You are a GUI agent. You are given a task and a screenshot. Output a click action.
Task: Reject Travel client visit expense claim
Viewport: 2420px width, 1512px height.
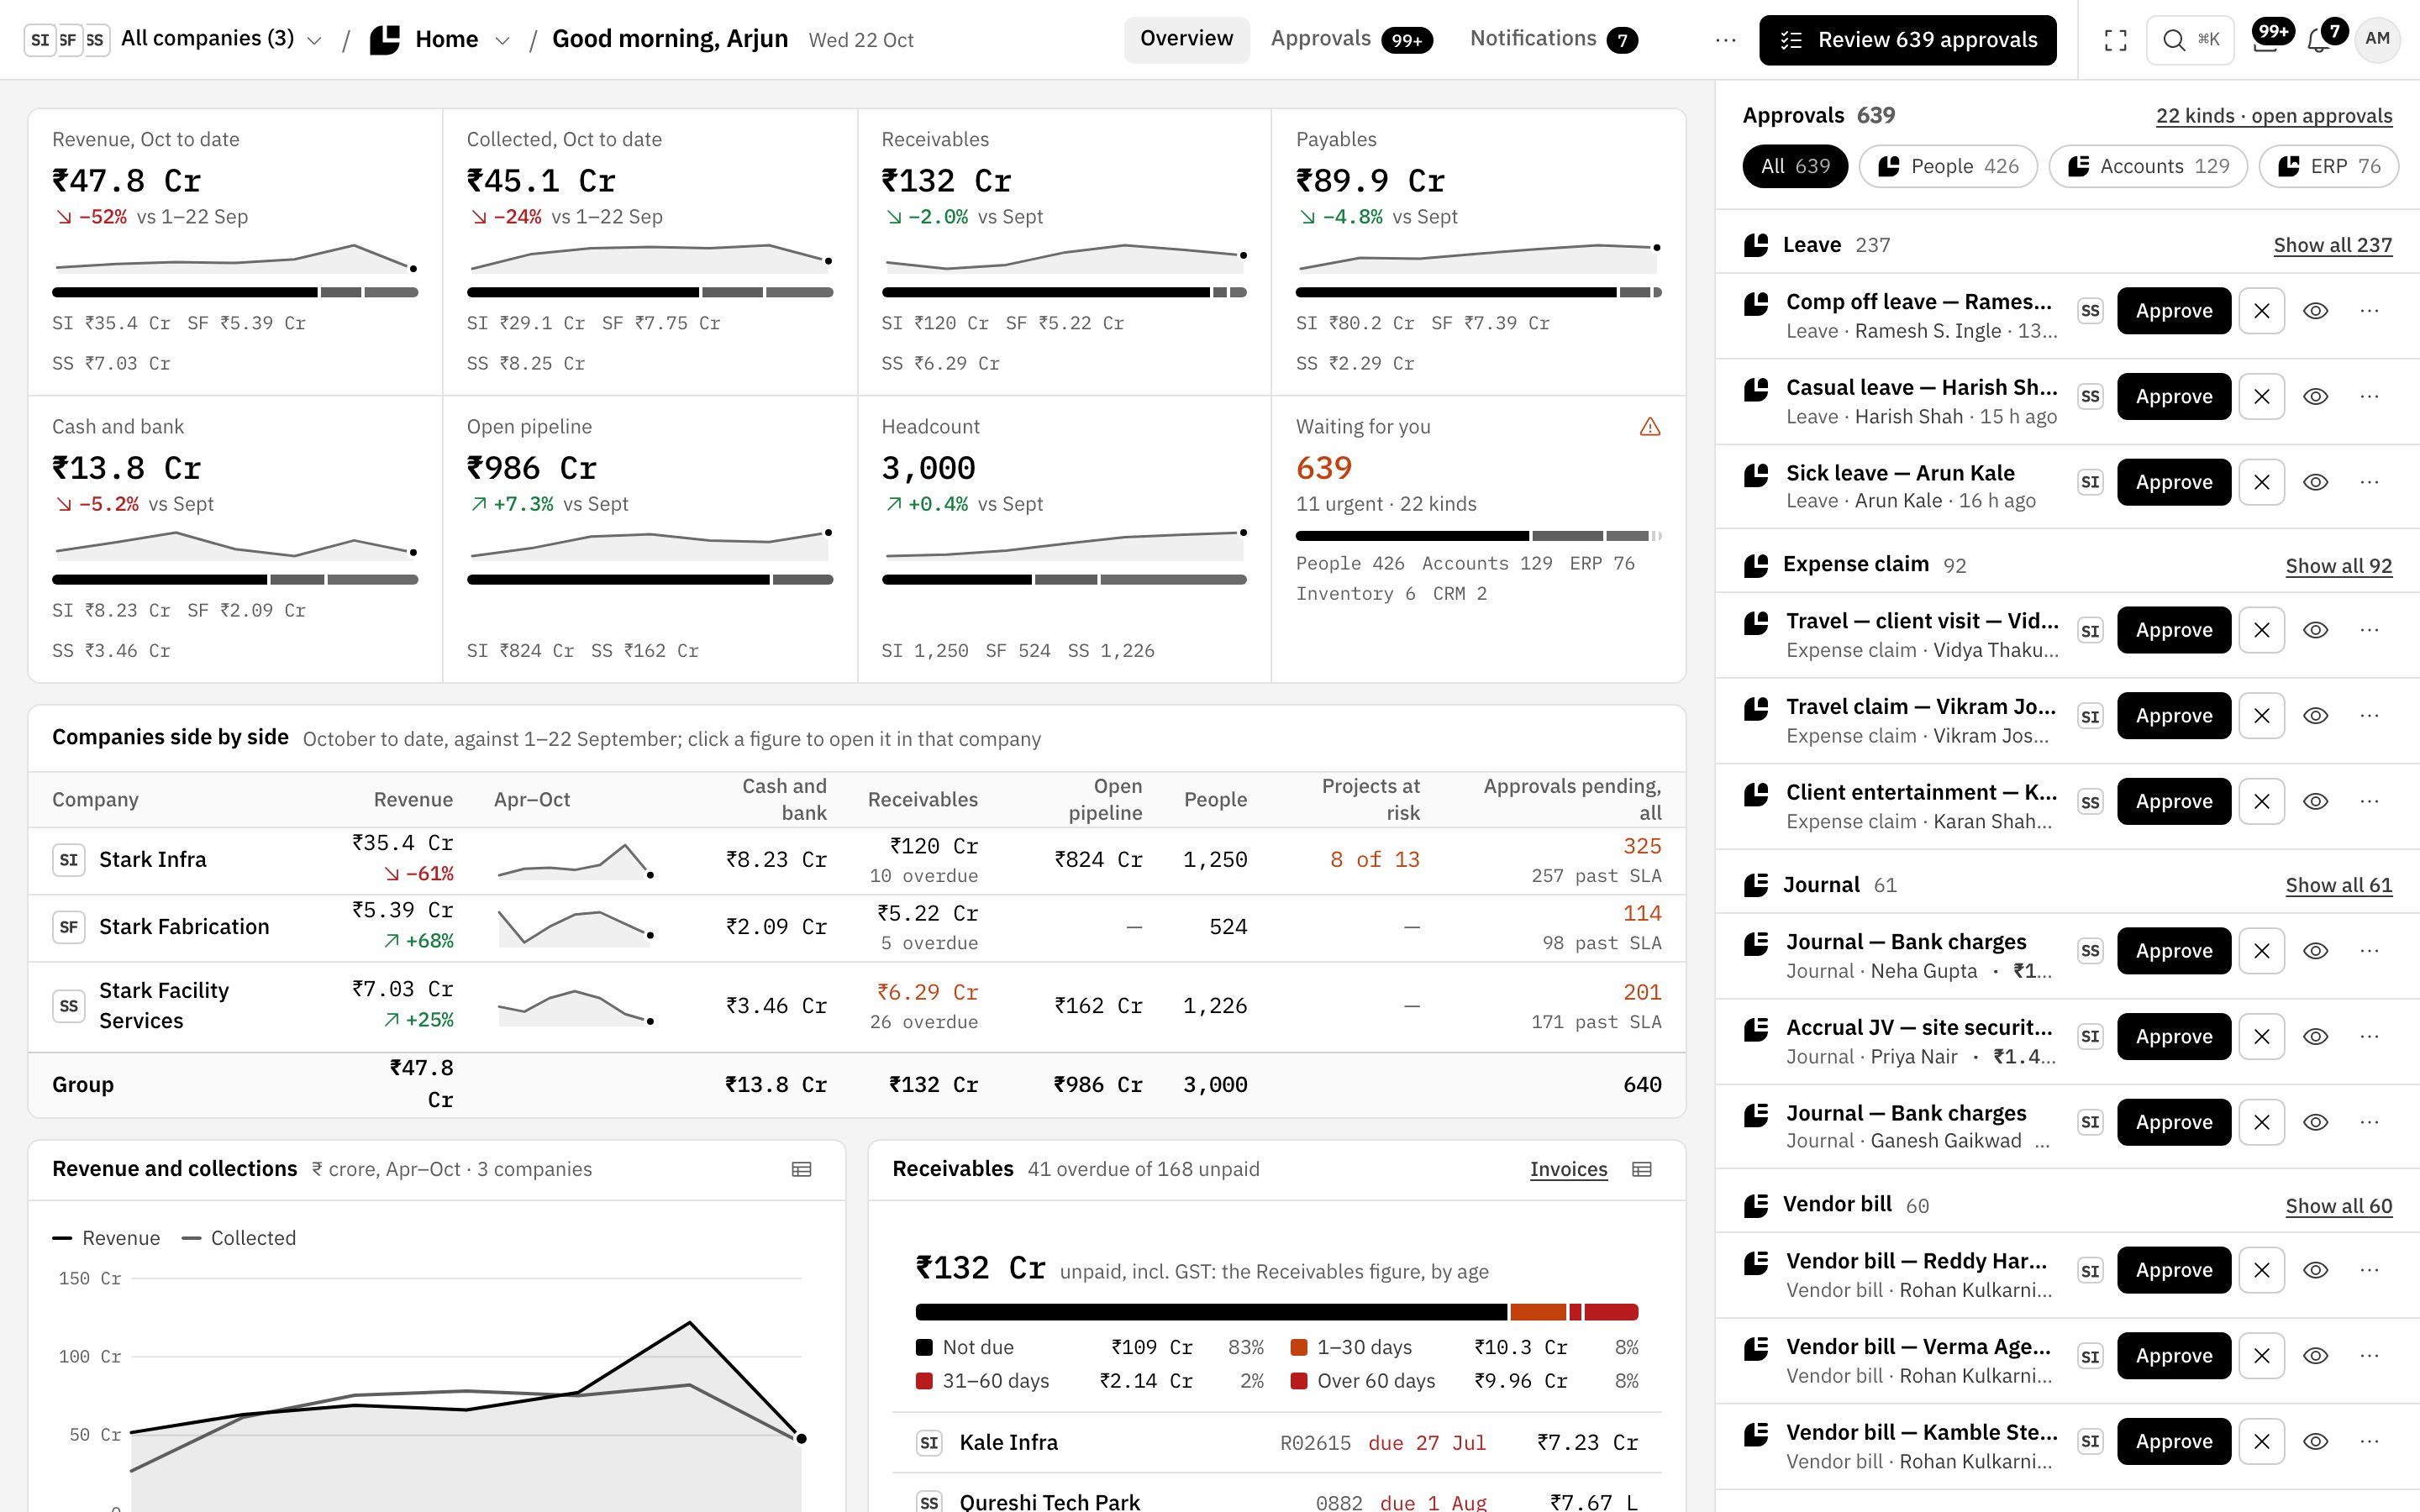click(x=2262, y=630)
